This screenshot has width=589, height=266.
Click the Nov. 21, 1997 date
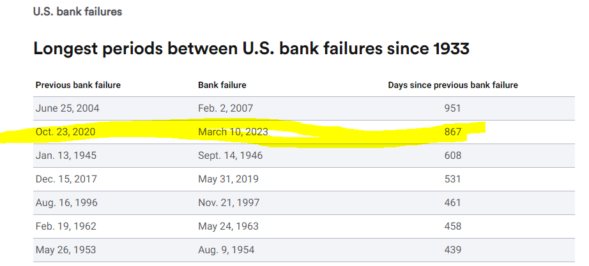pos(228,203)
